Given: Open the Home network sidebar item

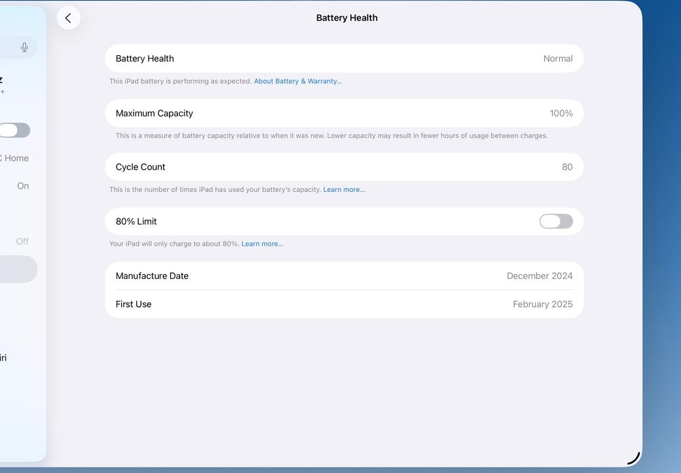Looking at the screenshot, I should [x=16, y=158].
